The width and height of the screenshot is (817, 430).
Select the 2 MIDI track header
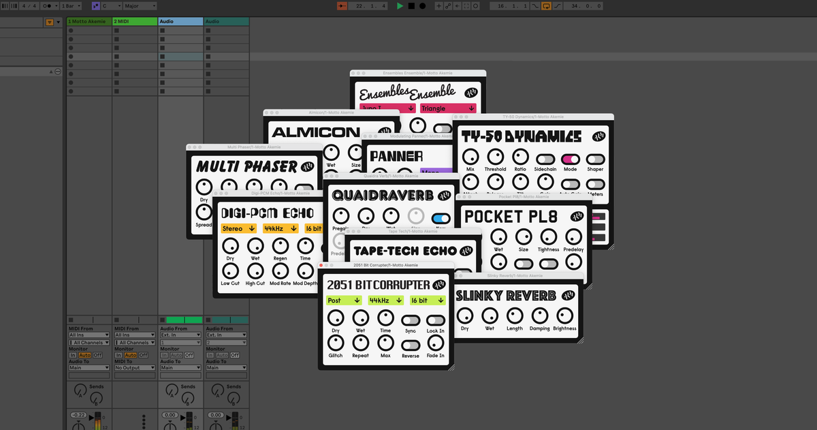point(135,21)
